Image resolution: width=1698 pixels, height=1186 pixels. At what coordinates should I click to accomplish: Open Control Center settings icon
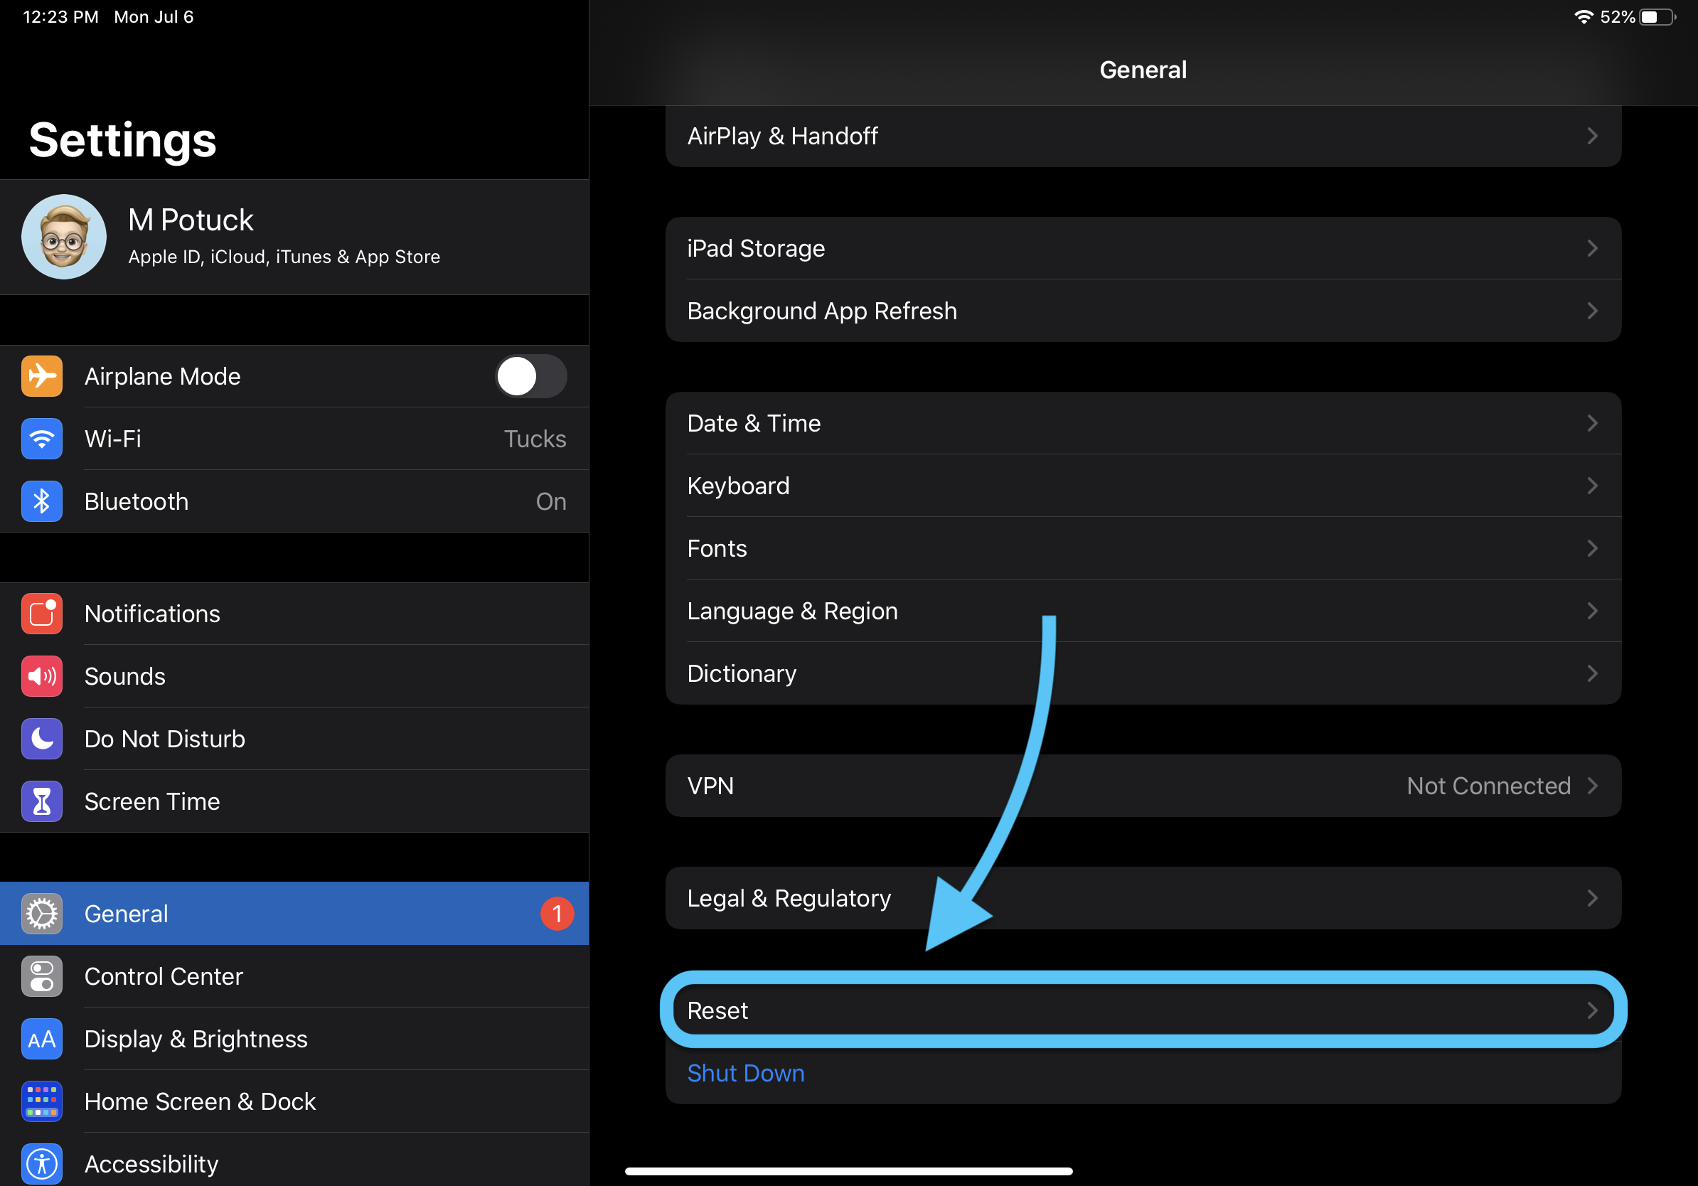(42, 976)
